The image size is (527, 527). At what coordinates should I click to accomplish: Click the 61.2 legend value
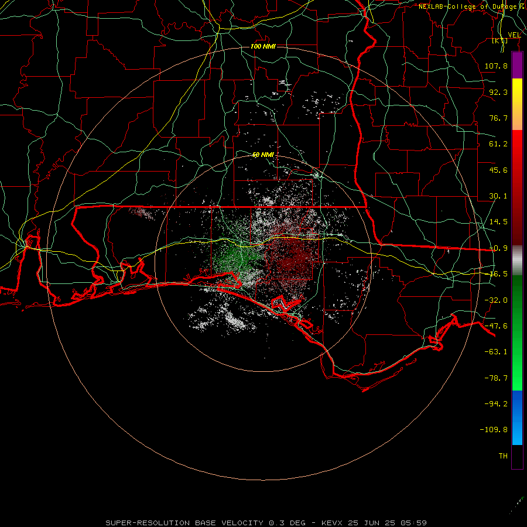pyautogui.click(x=498, y=144)
